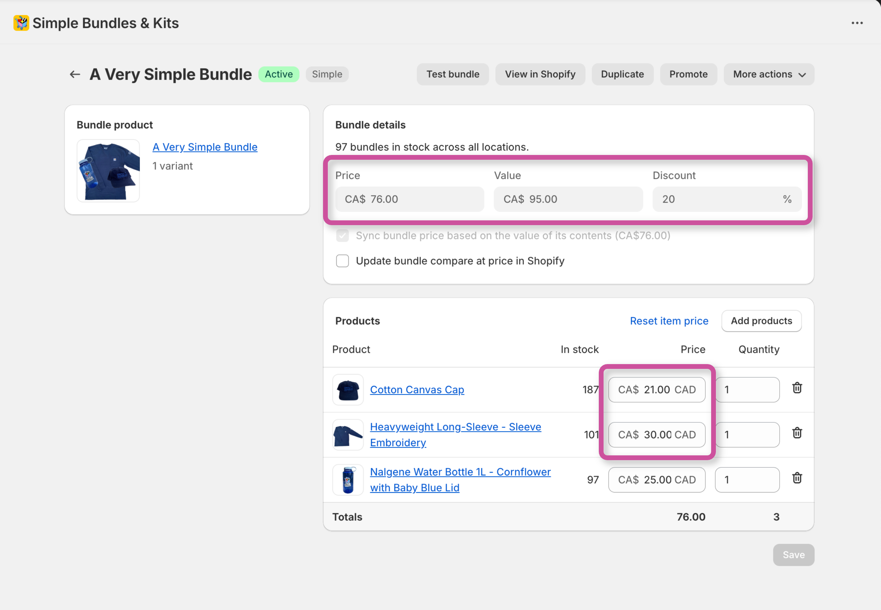881x610 pixels.
Task: Click the Quantity column header
Action: click(759, 349)
